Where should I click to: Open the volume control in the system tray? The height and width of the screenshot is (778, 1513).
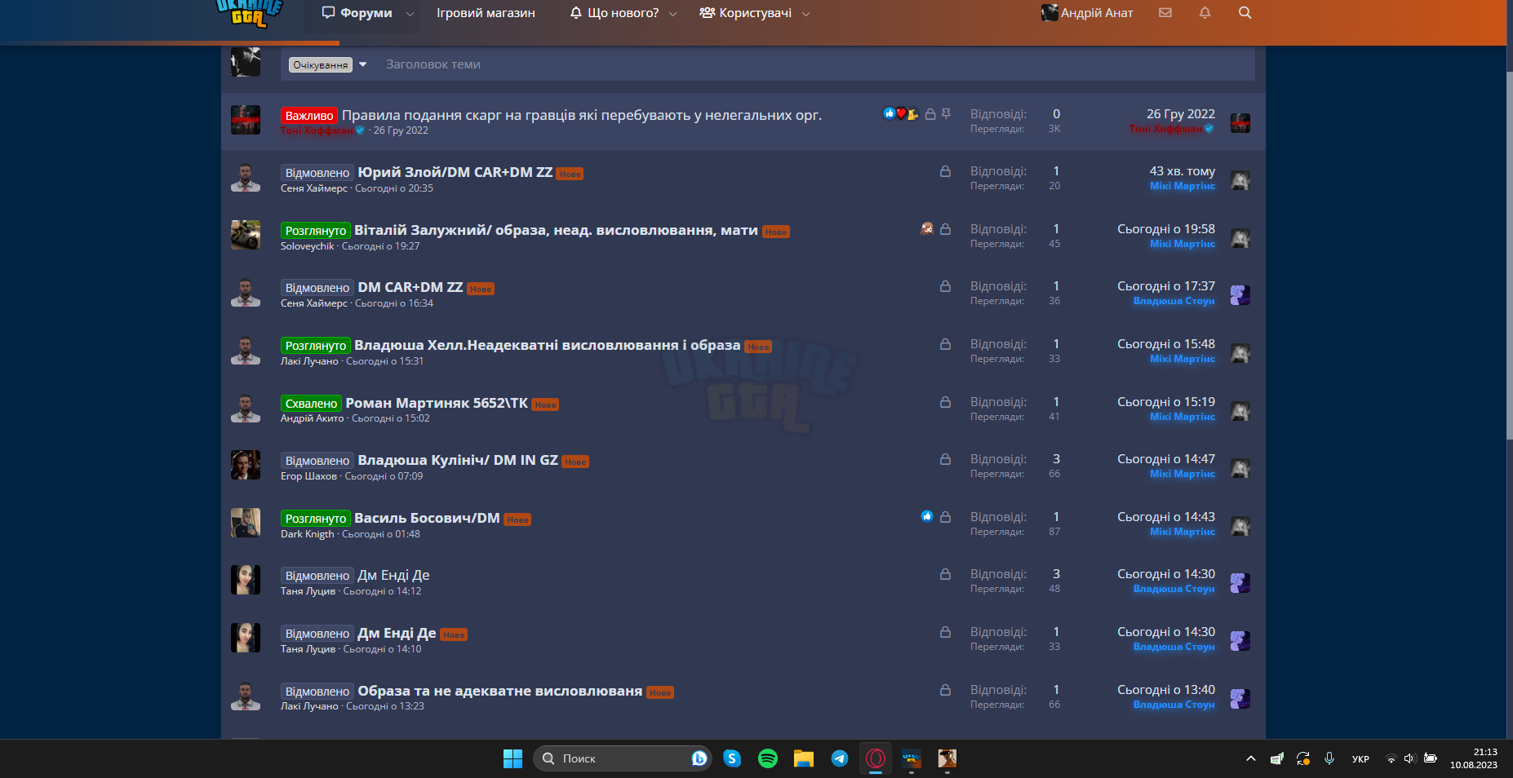click(1409, 758)
